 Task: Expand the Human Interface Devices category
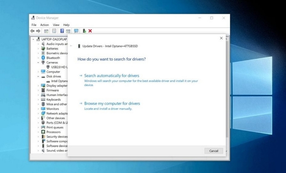(38, 95)
